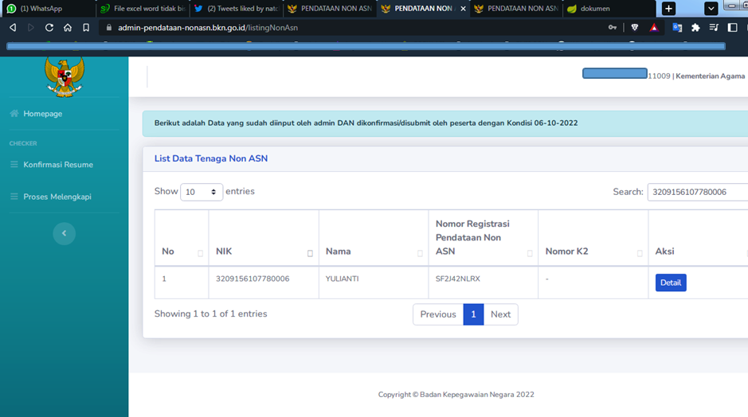Close the active PENDATAAN NON tab

(x=463, y=9)
